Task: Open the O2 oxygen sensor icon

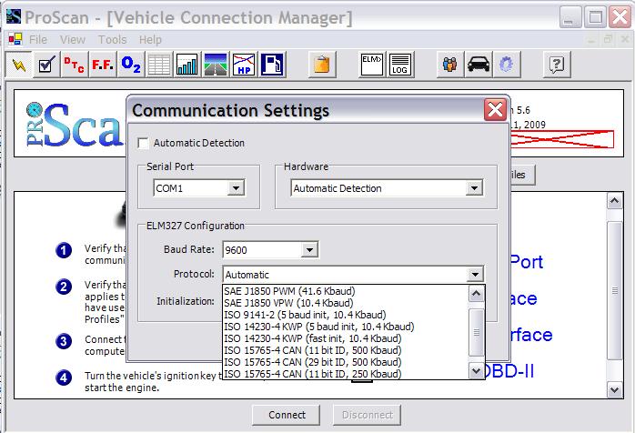Action: pos(131,65)
